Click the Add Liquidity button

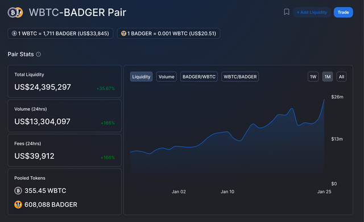coord(312,13)
